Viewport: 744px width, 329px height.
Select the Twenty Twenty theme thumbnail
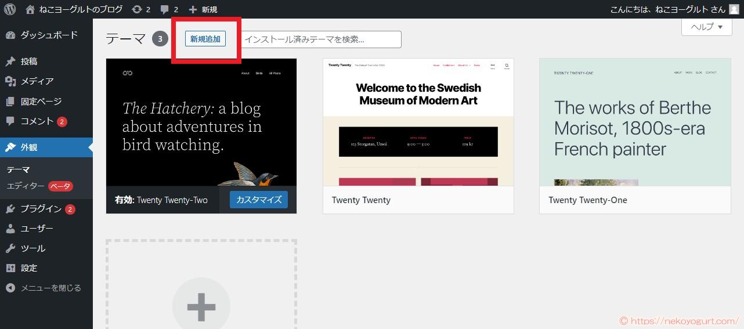(418, 122)
